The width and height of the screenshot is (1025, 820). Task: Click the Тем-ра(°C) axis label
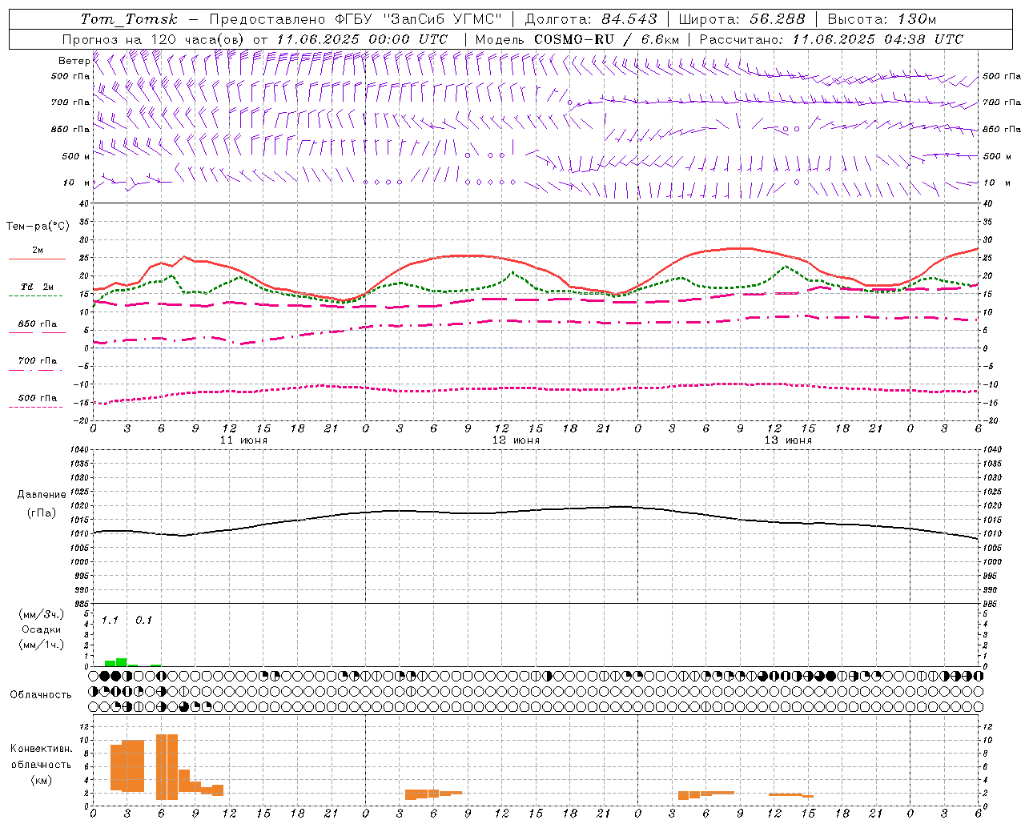[38, 227]
